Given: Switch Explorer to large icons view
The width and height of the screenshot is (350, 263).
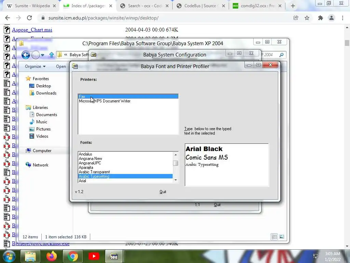Looking at the screenshot, I should coord(282,237).
